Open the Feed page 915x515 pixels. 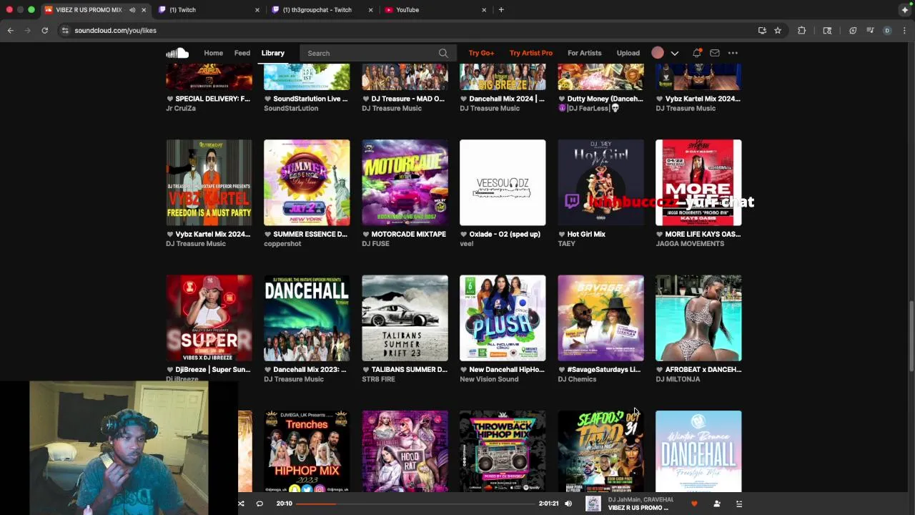click(242, 53)
